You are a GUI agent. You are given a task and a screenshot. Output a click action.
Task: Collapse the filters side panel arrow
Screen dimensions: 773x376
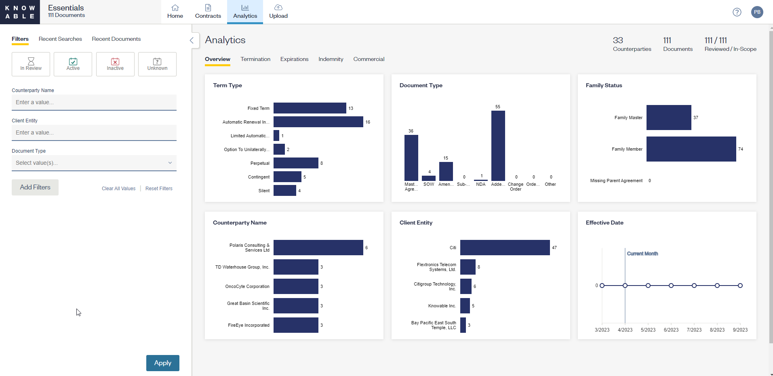point(192,40)
